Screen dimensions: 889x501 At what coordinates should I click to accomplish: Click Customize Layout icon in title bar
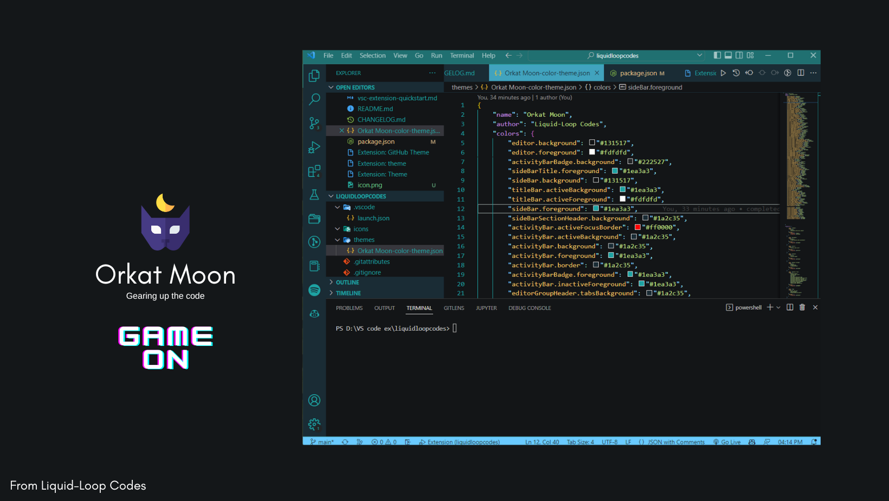(750, 55)
